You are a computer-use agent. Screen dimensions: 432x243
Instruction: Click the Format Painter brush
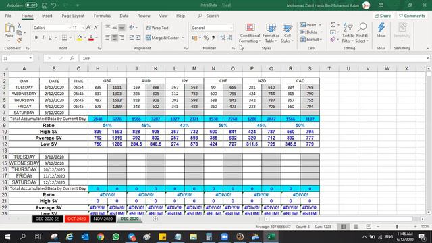click(20, 40)
